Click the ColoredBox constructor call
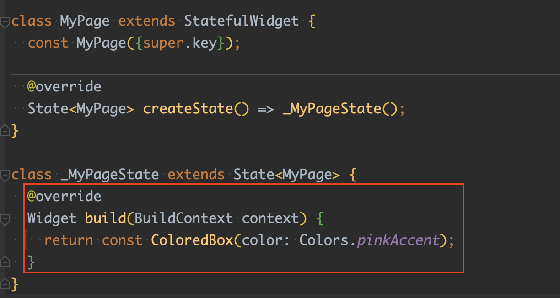The image size is (560, 298). point(192,240)
